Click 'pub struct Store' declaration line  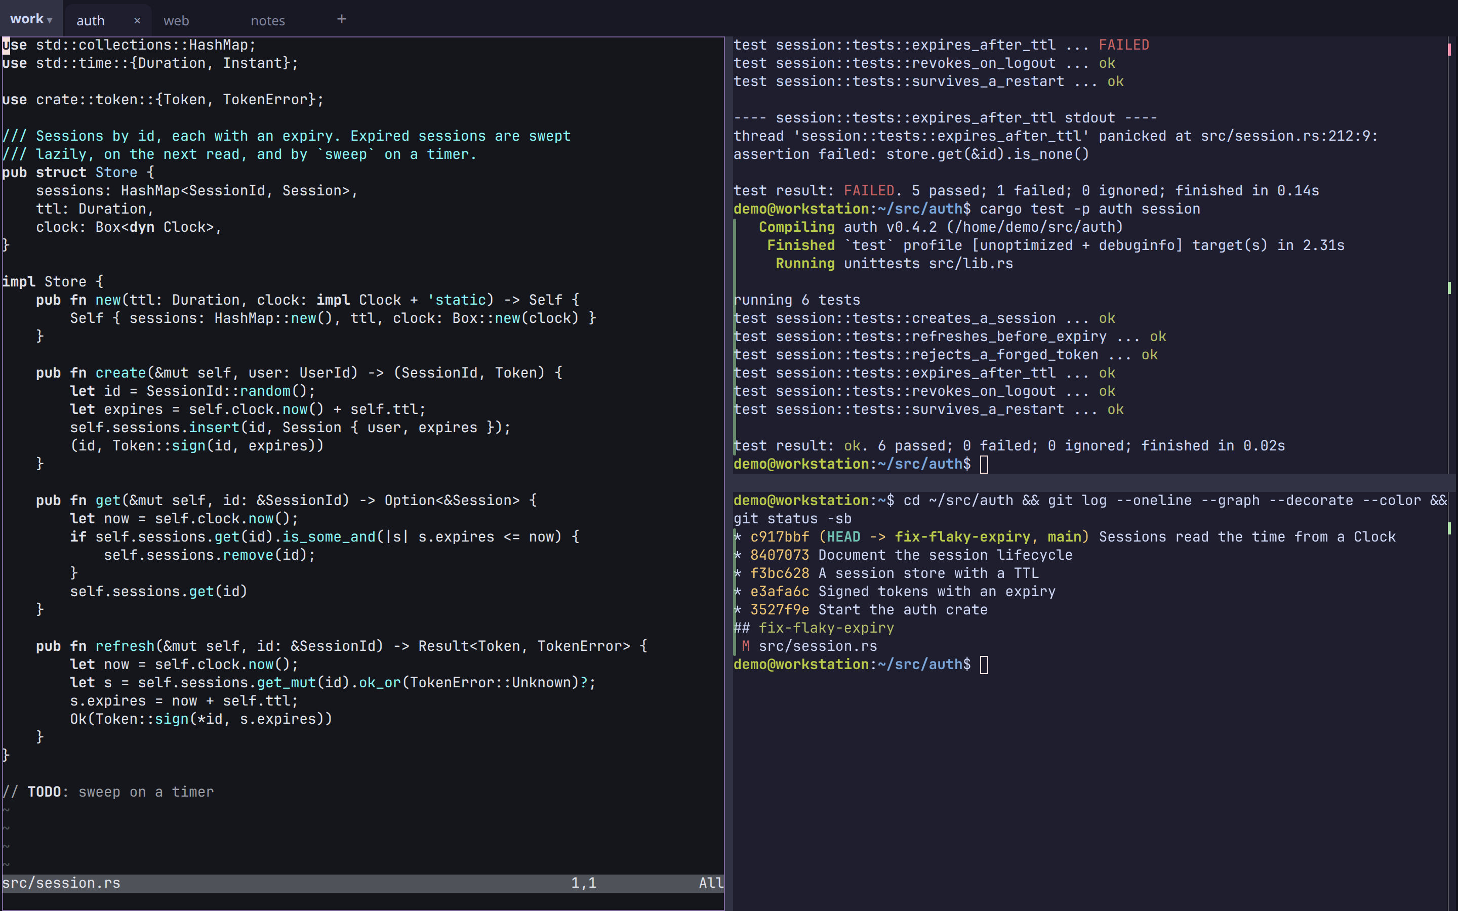(x=78, y=172)
